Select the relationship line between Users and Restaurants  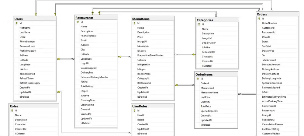click(x=66, y=59)
